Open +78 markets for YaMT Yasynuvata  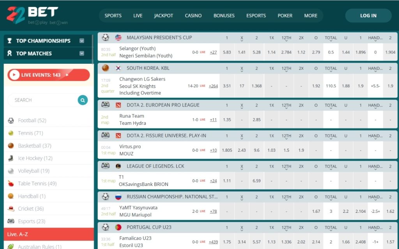tap(213, 211)
